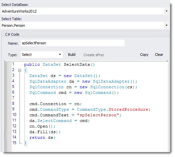
Task: Open the Select DataBase dropdown arrow
Action: [166, 11]
